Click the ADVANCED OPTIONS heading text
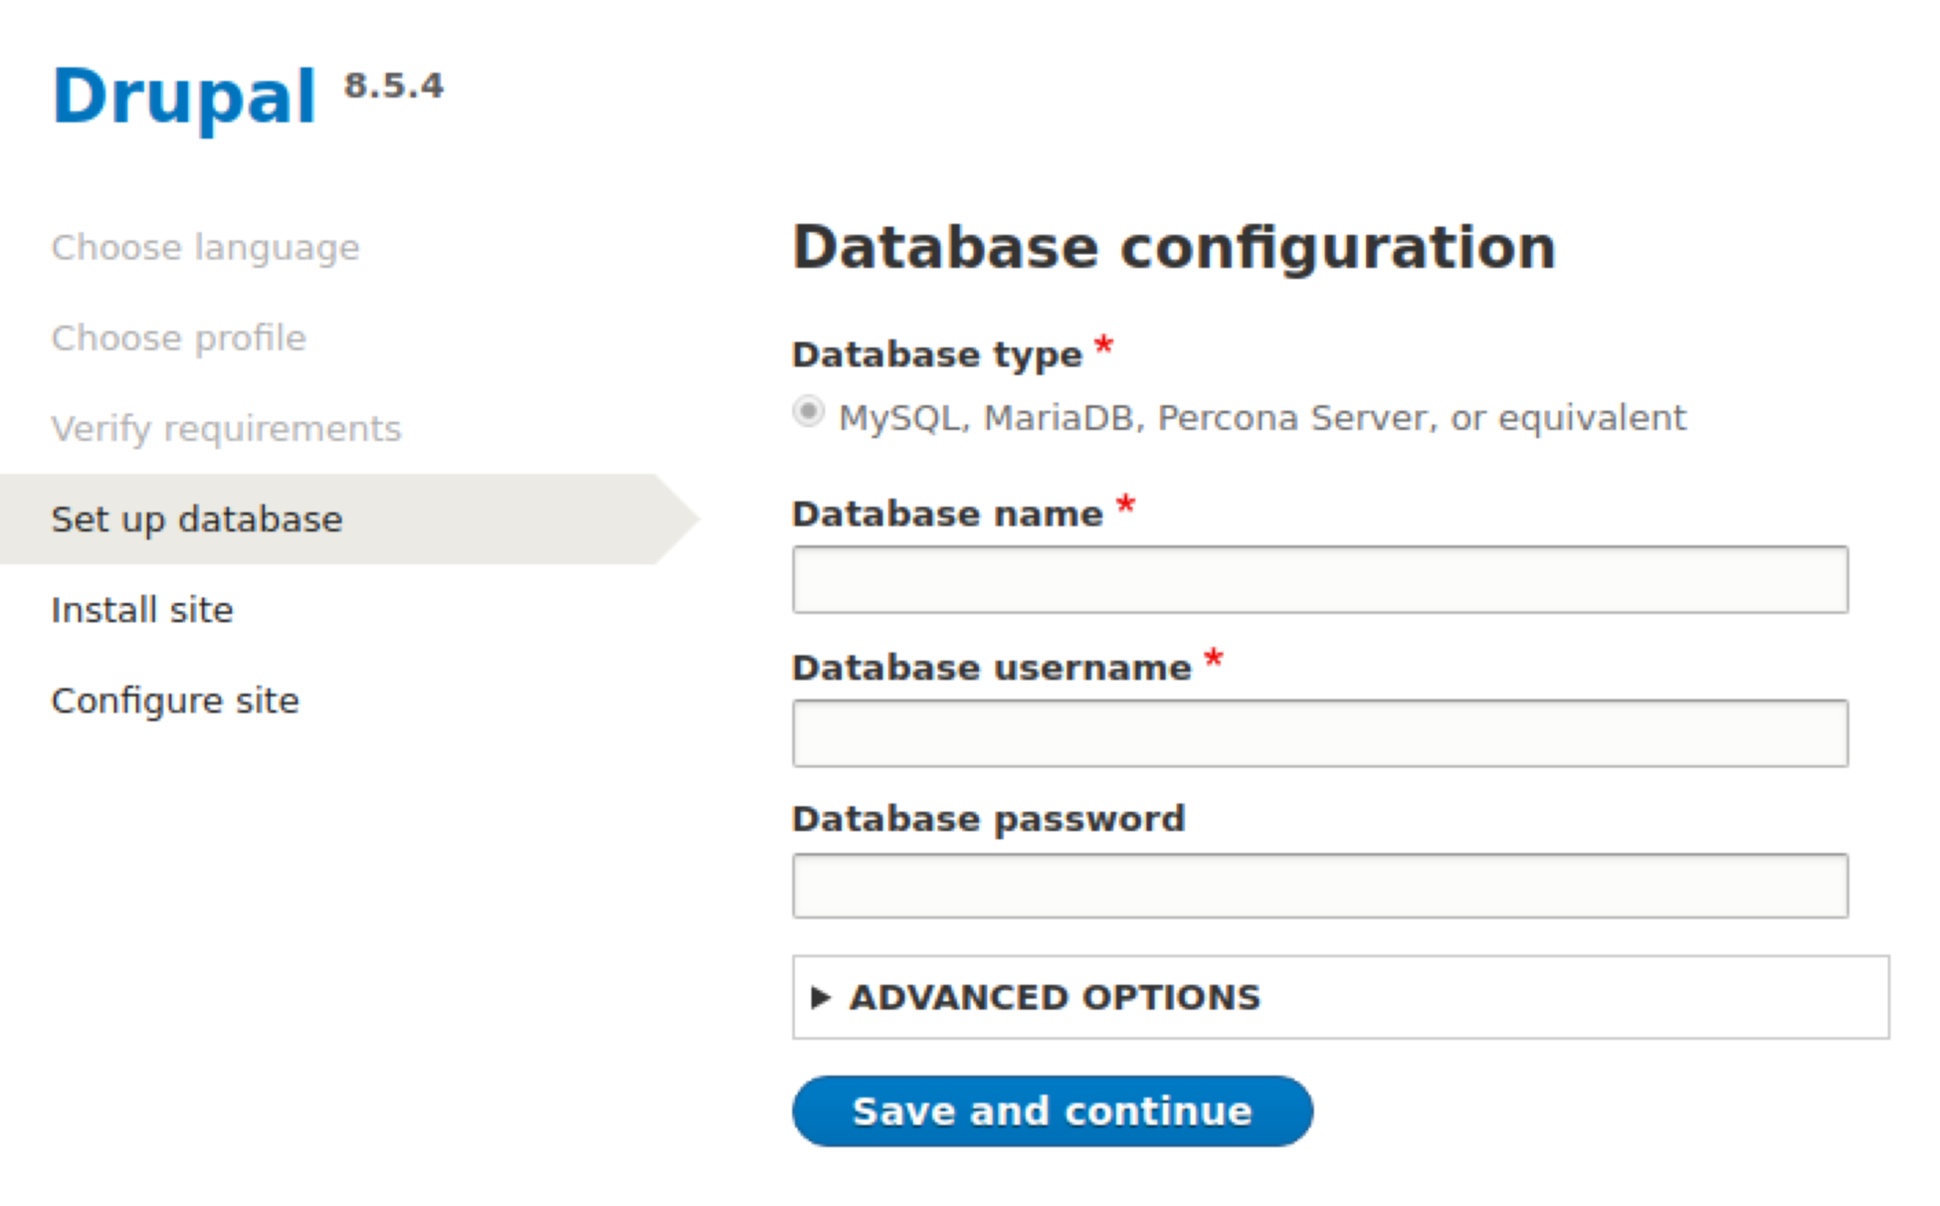The width and height of the screenshot is (1940, 1206). click(x=1054, y=997)
